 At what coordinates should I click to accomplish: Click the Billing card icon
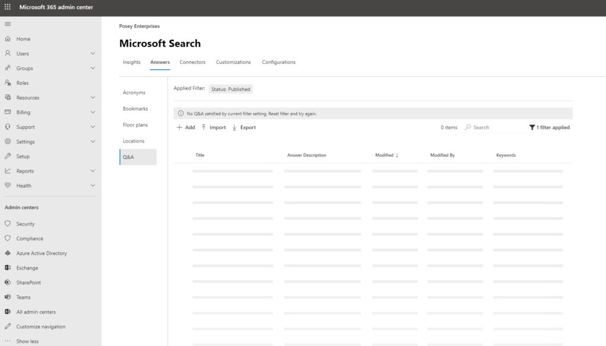click(x=8, y=112)
